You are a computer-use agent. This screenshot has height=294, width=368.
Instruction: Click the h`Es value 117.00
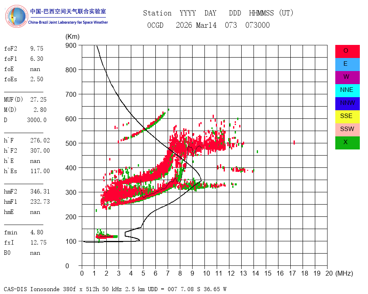[x=40, y=171]
